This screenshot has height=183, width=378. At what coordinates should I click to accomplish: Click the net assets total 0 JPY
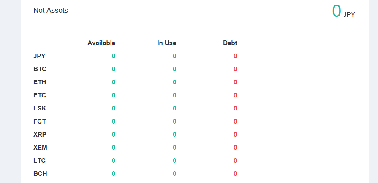pyautogui.click(x=343, y=11)
